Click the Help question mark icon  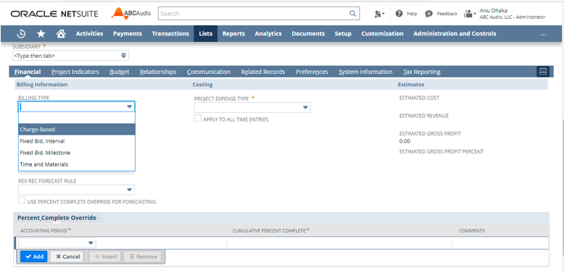pos(399,14)
